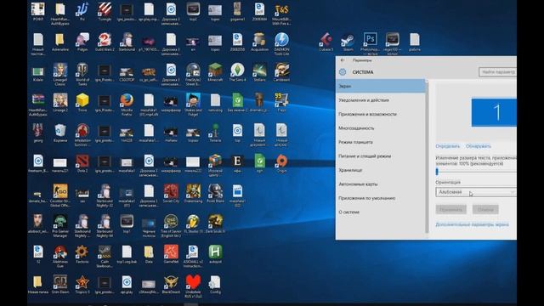The height and width of the screenshot is (306, 544).
Task: Open the Mount&Blade With Fire shortcut
Action: (x=281, y=14)
